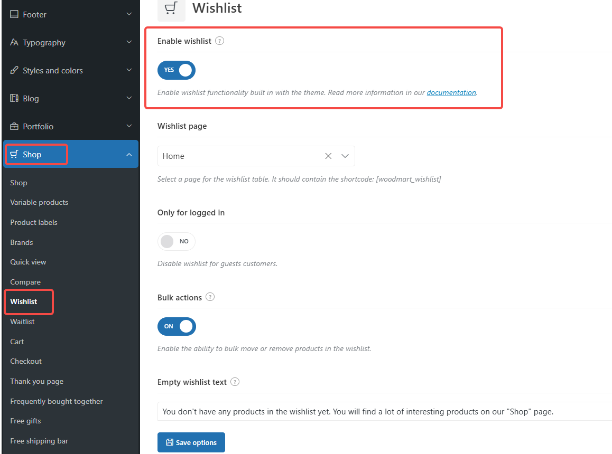612x454 pixels.
Task: Clear the Home selection with the X
Action: [328, 156]
